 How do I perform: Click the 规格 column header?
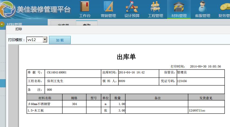(x=74, y=98)
